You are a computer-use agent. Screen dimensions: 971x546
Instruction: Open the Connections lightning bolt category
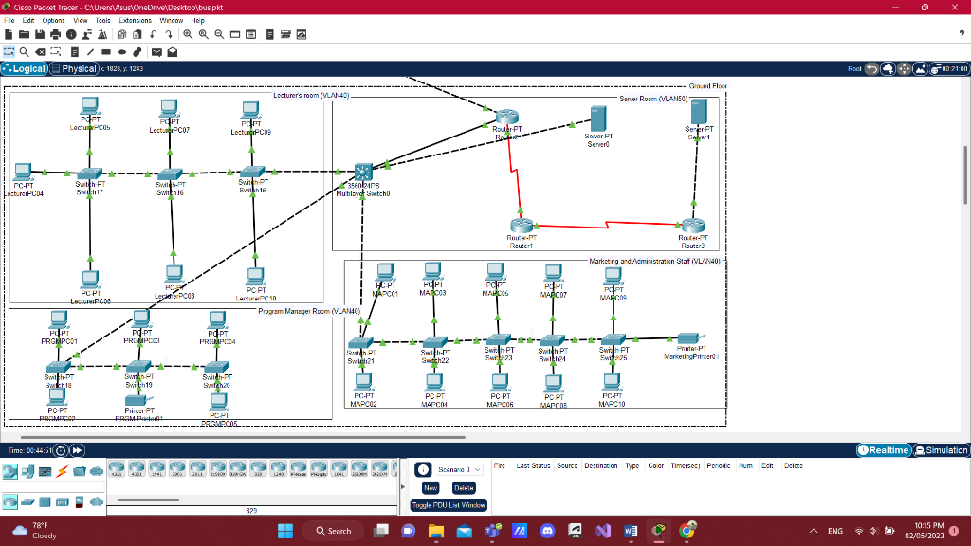61,471
